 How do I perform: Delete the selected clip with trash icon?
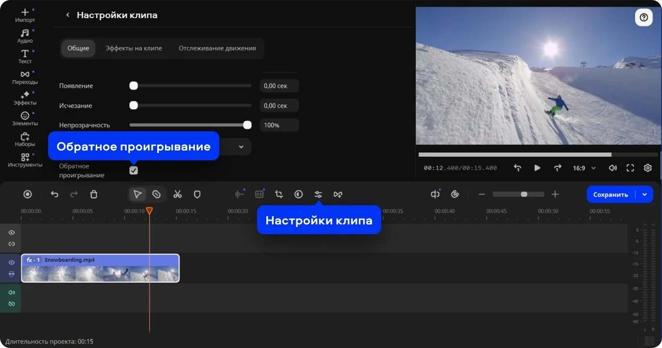coord(94,194)
